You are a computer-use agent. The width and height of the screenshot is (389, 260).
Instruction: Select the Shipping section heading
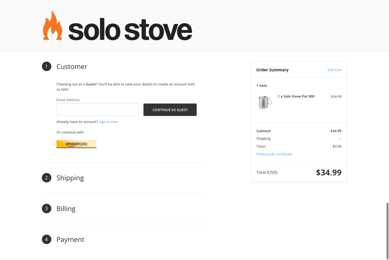pyautogui.click(x=70, y=178)
